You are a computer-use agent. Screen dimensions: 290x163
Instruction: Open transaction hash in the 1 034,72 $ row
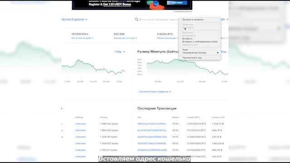coord(152,124)
